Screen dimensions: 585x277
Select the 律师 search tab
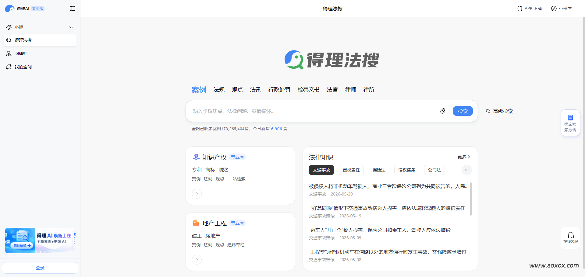point(351,90)
